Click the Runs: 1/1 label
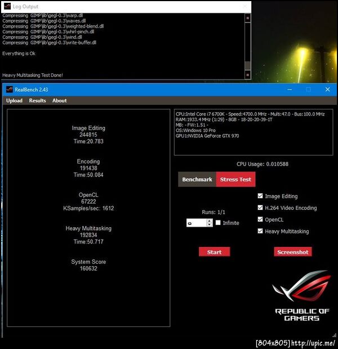Screen dimensions: 338x349 (x=214, y=212)
